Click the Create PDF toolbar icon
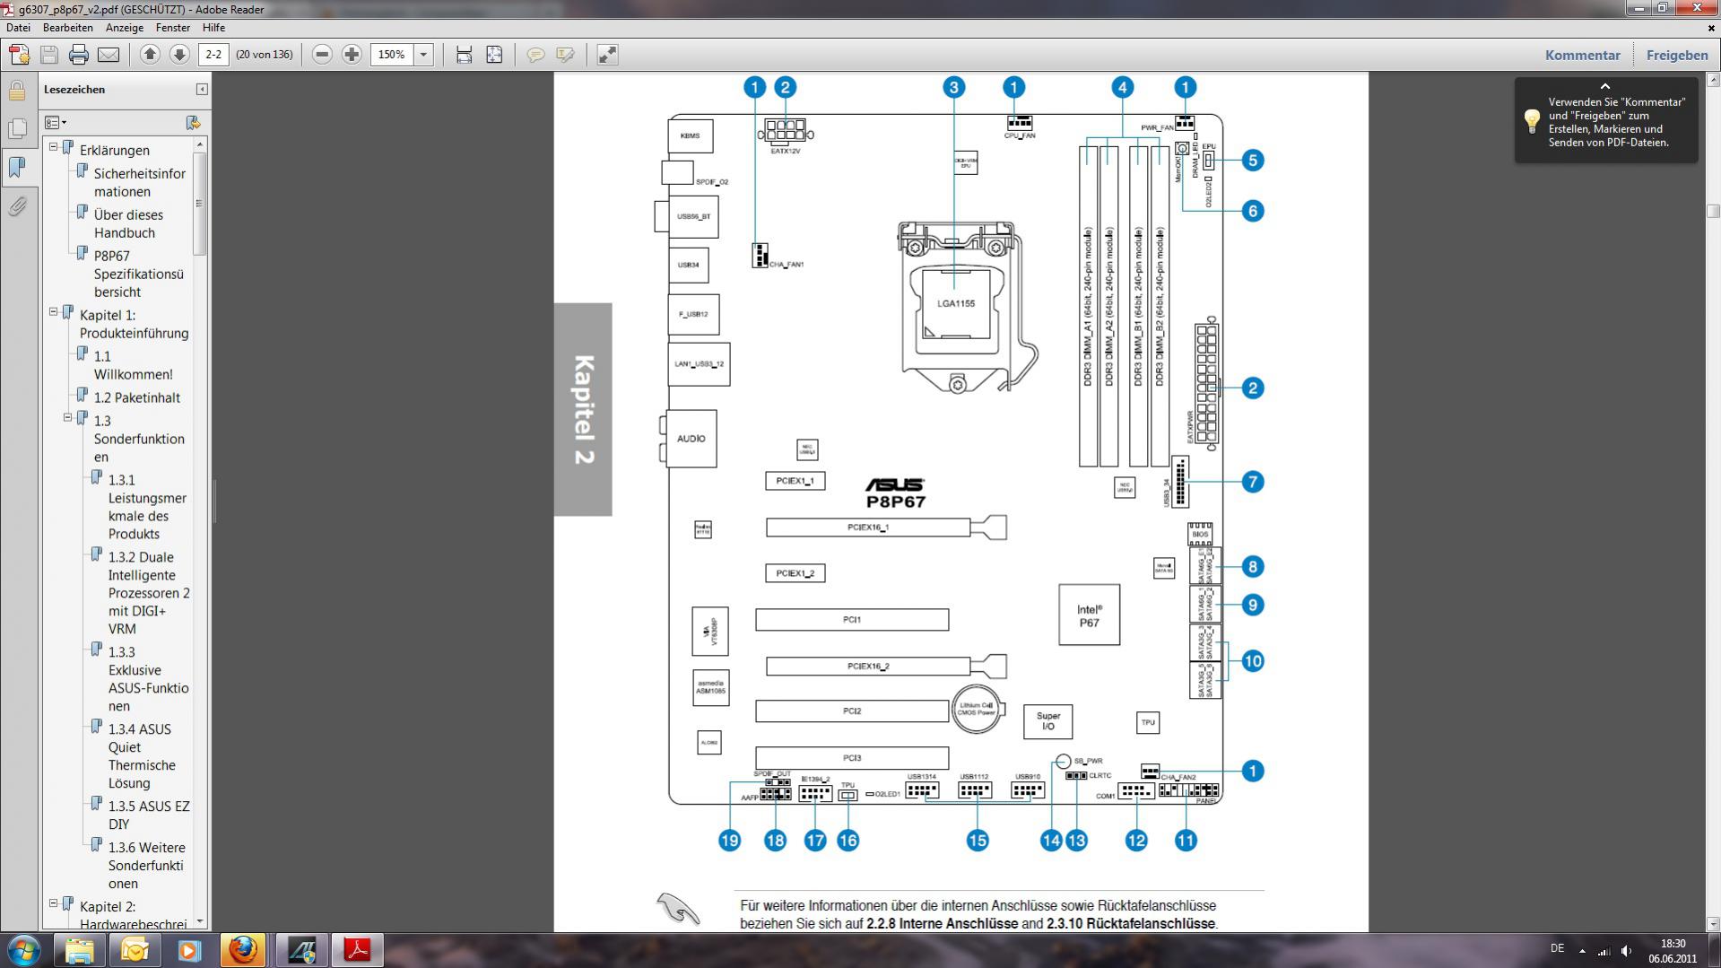The image size is (1721, 968). (x=19, y=55)
